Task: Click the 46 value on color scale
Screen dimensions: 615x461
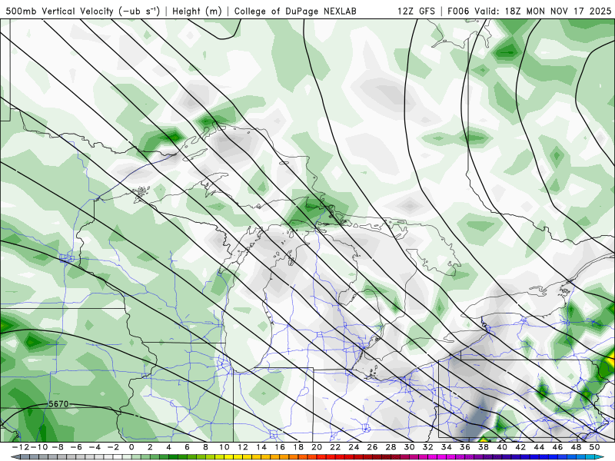Action: [557, 447]
